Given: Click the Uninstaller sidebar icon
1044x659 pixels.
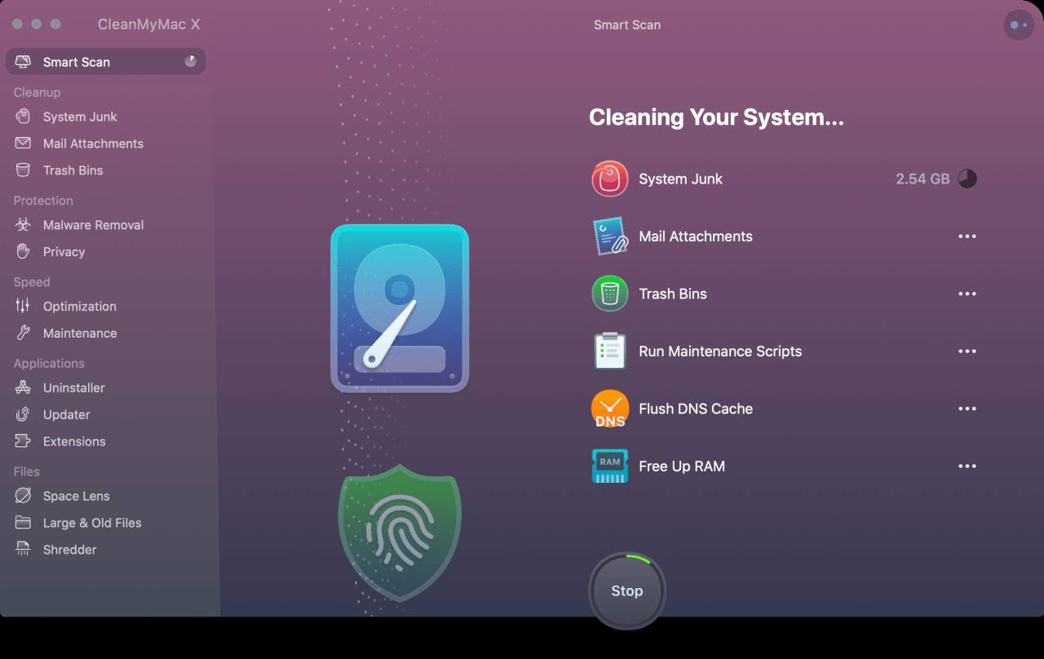Looking at the screenshot, I should pyautogui.click(x=23, y=388).
